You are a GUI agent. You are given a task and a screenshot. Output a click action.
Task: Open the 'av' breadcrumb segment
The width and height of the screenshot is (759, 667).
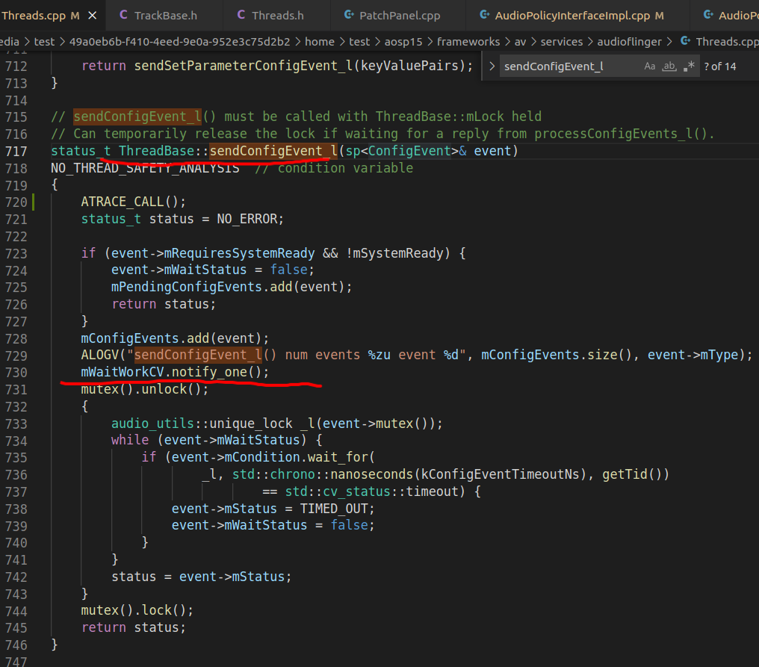[520, 42]
